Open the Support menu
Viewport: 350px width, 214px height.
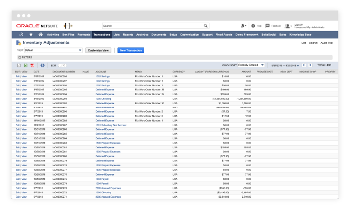coord(207,35)
